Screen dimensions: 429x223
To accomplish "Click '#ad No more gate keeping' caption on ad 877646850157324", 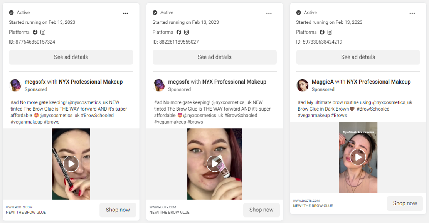I will point(69,112).
